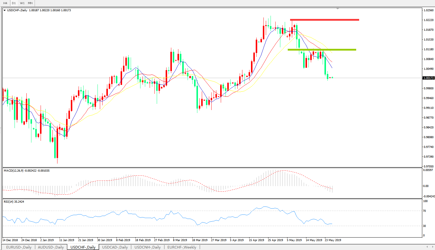The width and height of the screenshot is (435, 250).
Task: Open the EURCHF-,Weekly chart tab
Action: click(x=182, y=247)
